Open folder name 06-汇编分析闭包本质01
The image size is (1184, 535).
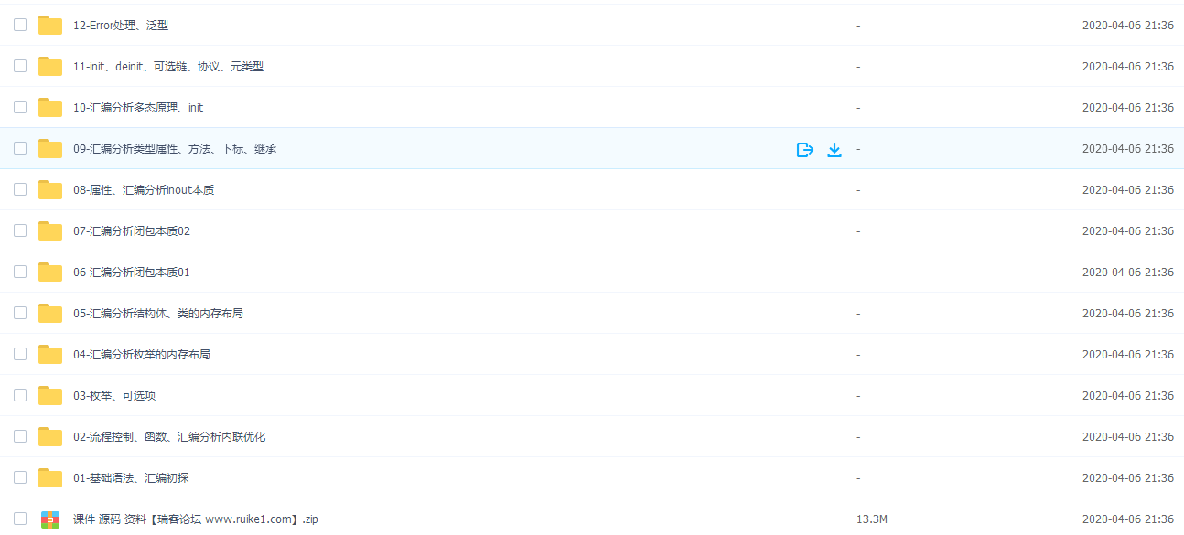click(x=132, y=273)
